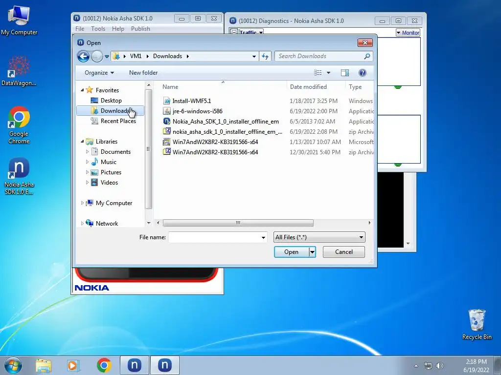Select nokia_asha_sdk zip archive file
501x375 pixels.
[227, 132]
